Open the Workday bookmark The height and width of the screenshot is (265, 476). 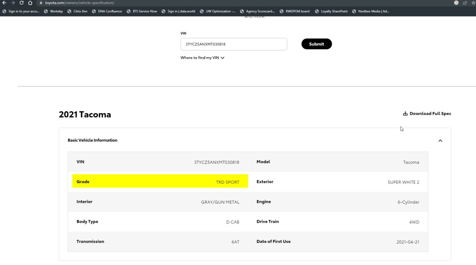pos(54,11)
